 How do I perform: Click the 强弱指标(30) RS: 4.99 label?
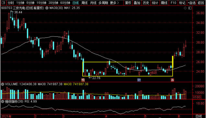click(x=21, y=101)
